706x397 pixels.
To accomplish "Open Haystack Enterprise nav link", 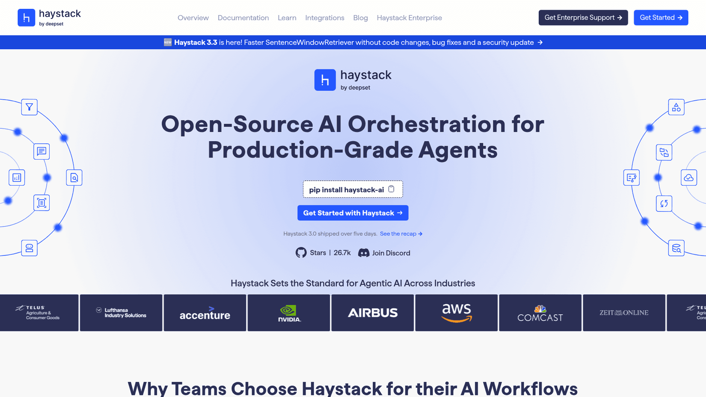I will [x=409, y=18].
